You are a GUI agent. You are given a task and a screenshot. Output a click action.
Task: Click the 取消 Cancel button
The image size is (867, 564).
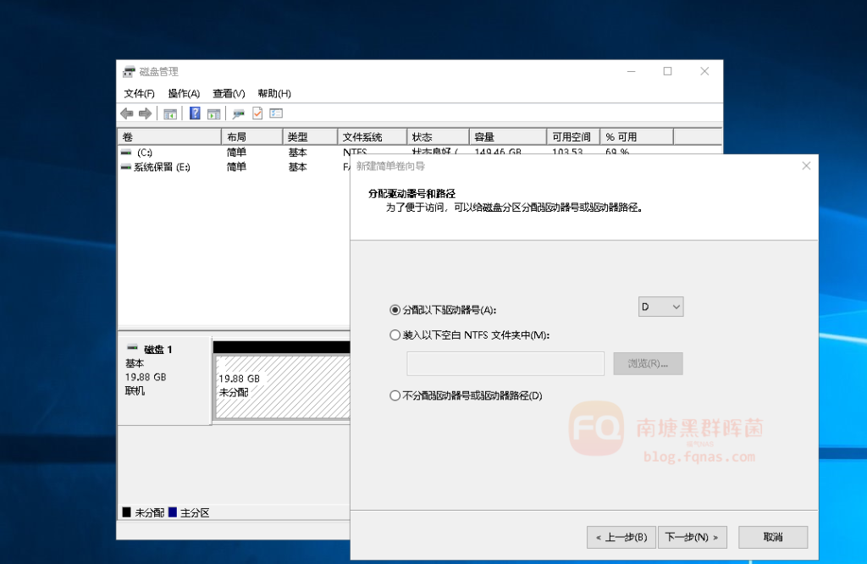coord(772,537)
